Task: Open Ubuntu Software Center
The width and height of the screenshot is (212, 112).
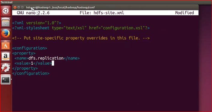Action: coord(5,45)
